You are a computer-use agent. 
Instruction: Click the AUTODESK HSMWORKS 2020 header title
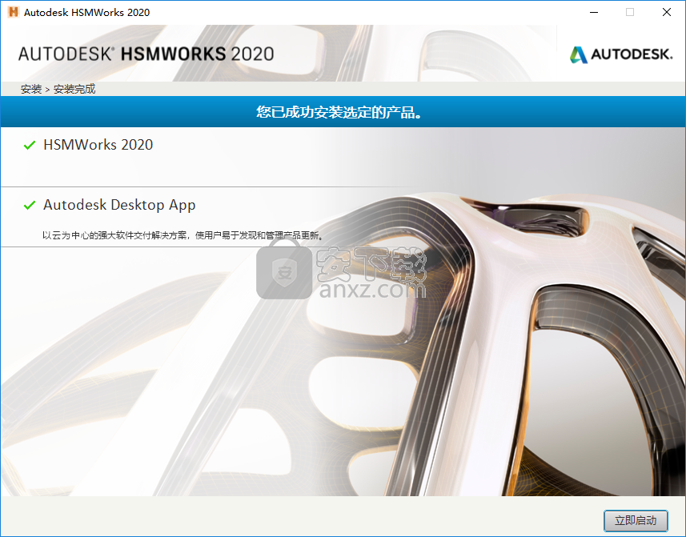point(146,54)
